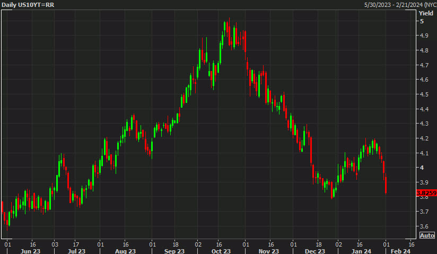Click the 4.7 yield axis value
The width and height of the screenshot is (437, 254).
(424, 65)
